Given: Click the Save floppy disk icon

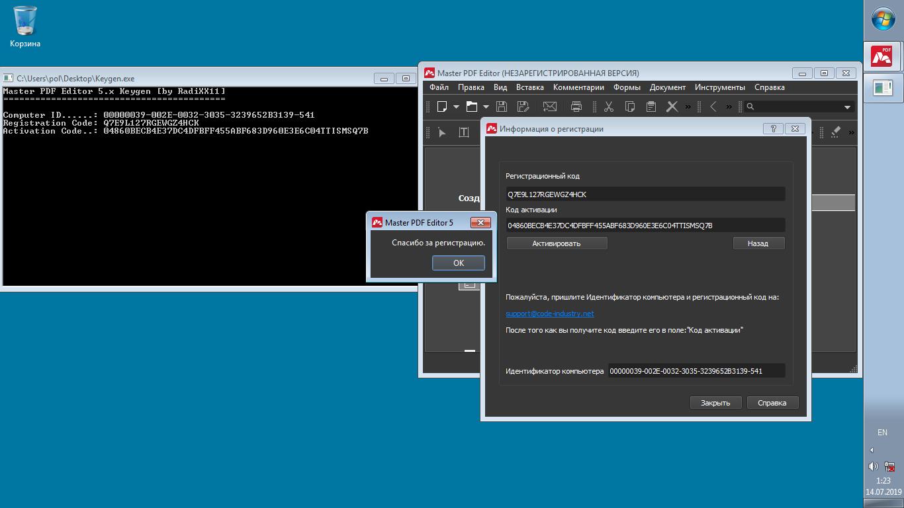Looking at the screenshot, I should coord(502,106).
